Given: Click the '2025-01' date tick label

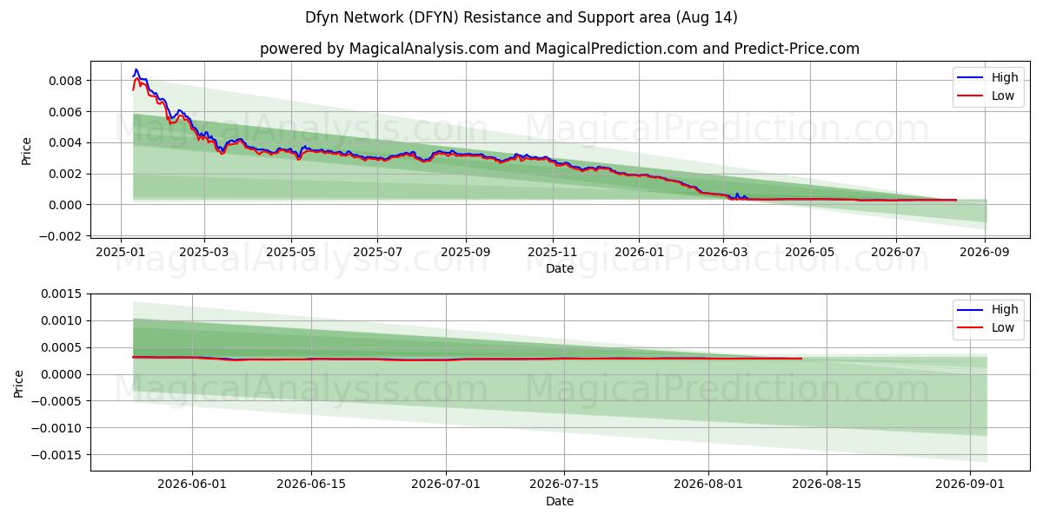Looking at the screenshot, I should tap(120, 252).
